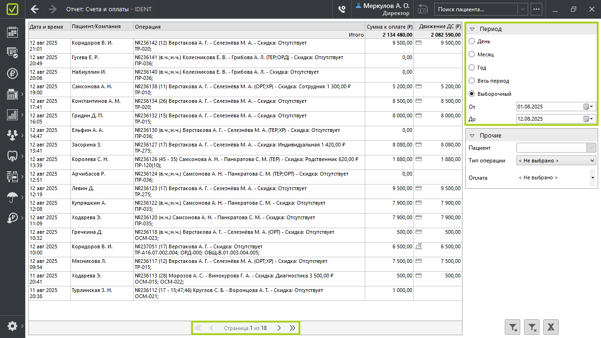Click the Поиск пациента search field
This screenshot has width=601, height=338.
476,9
